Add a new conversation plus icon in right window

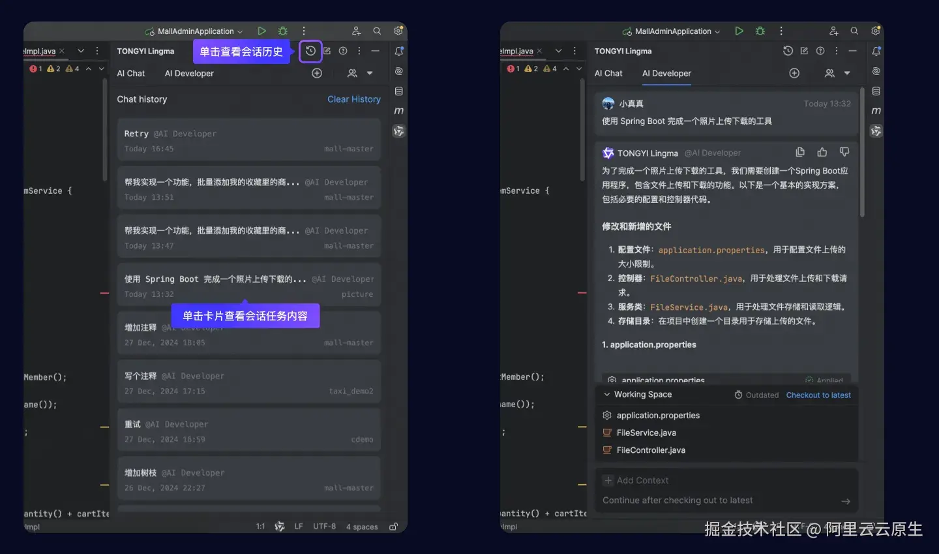(x=794, y=73)
